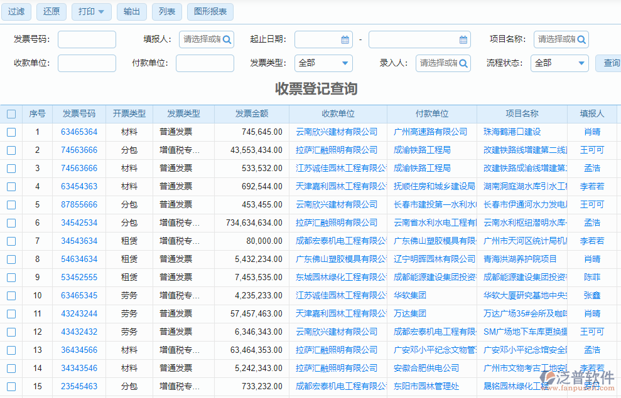Screen dimensions: 621x398
Task: Click magnifier icon beside 录入人 field
Action: (x=463, y=63)
